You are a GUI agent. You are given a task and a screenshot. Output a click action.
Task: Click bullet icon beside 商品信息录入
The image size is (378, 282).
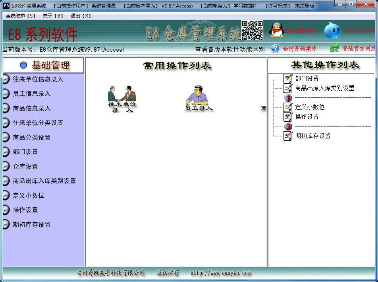click(x=6, y=109)
